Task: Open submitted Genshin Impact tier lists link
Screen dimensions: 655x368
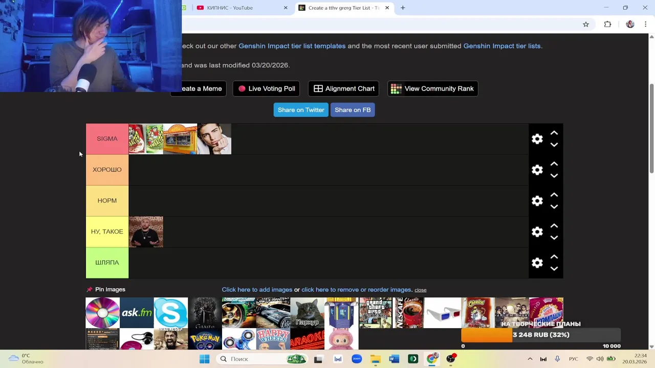Action: 502,46
